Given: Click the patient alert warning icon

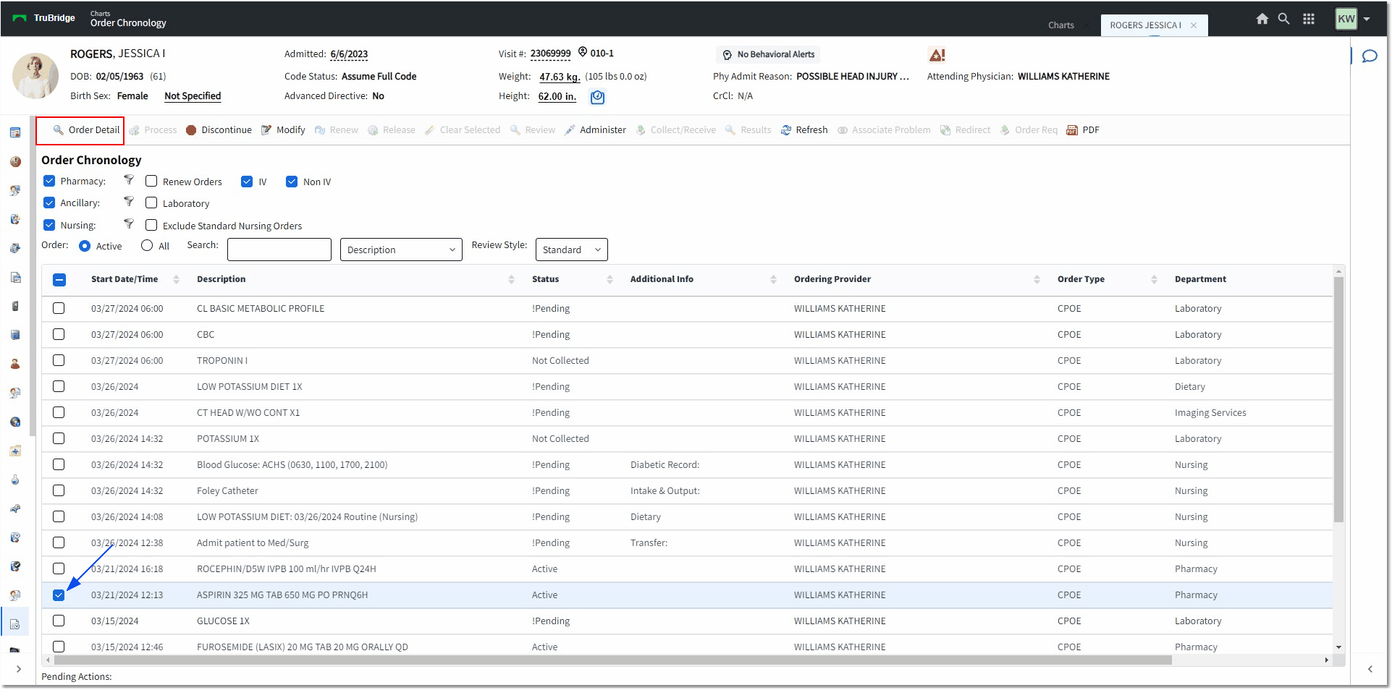Looking at the screenshot, I should [x=937, y=55].
